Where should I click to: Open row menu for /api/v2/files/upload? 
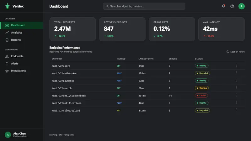point(236,110)
